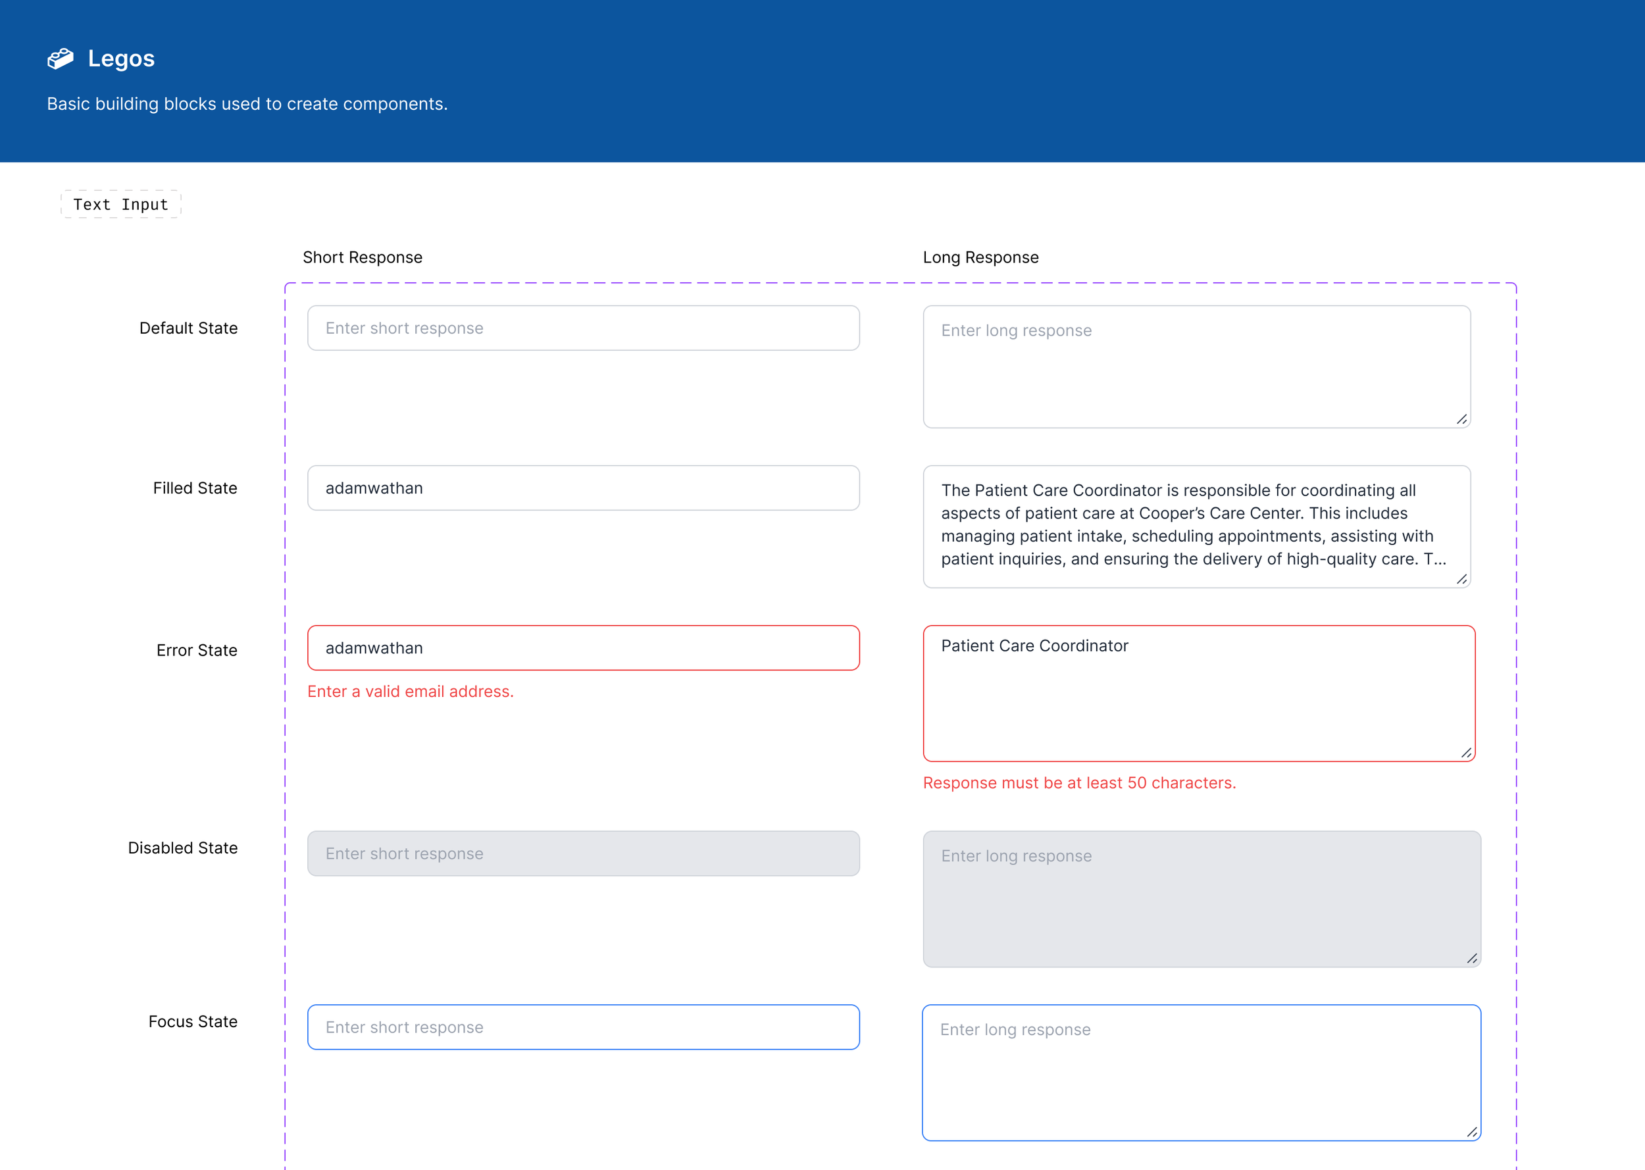Click the Disabled State long response textarea
The image size is (1645, 1170).
pyautogui.click(x=1202, y=899)
